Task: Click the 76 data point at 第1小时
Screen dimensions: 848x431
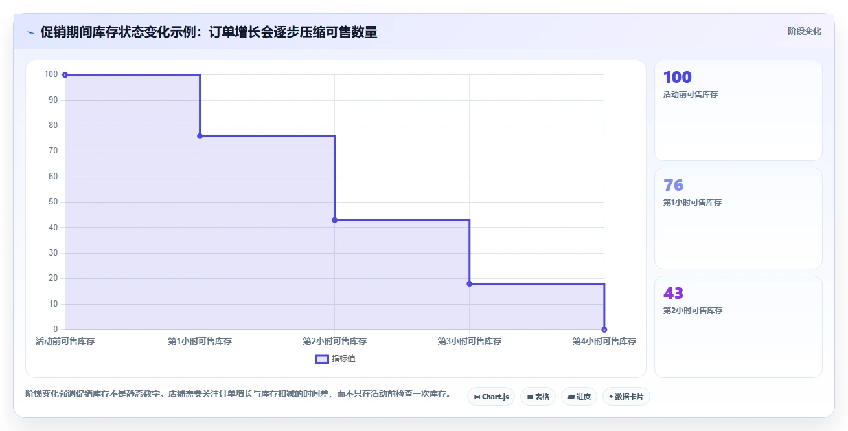Action: point(200,136)
